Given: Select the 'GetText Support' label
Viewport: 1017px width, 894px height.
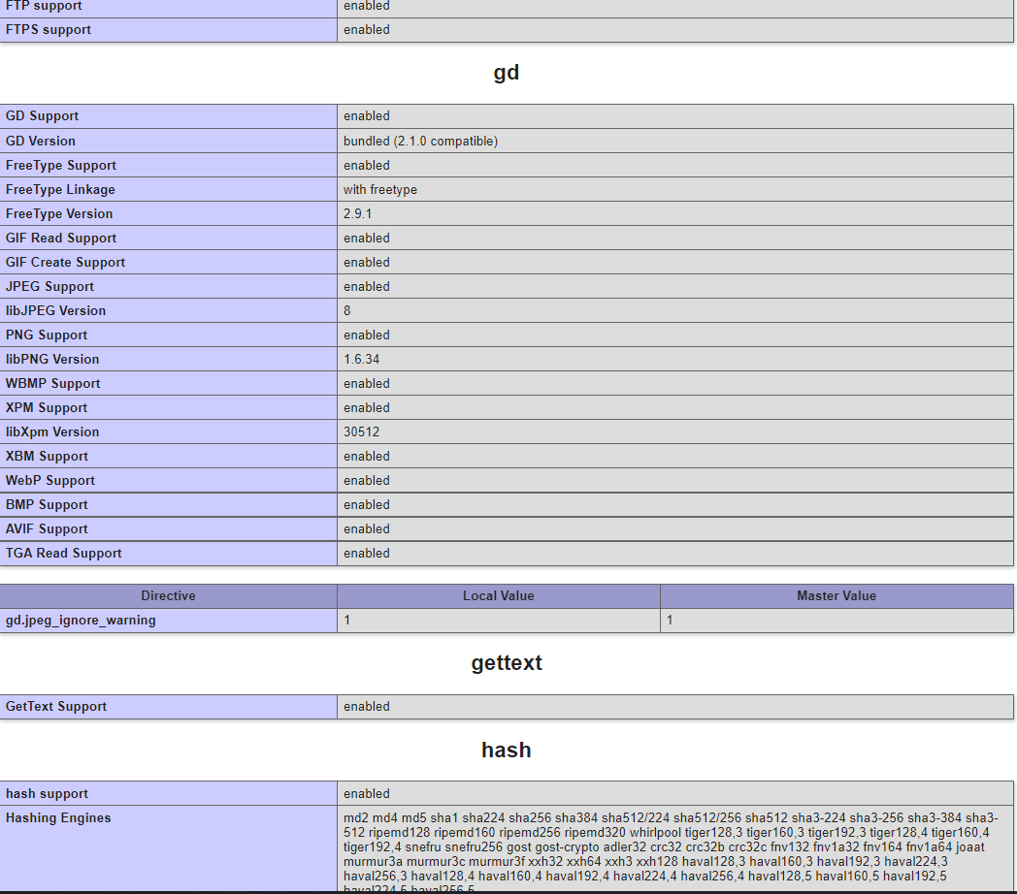Looking at the screenshot, I should (56, 707).
